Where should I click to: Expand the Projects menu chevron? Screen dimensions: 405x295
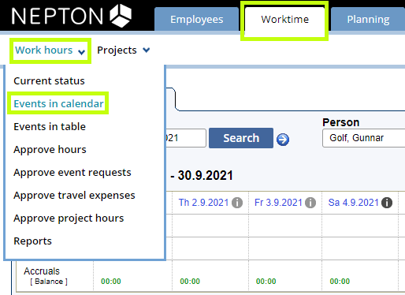click(146, 50)
